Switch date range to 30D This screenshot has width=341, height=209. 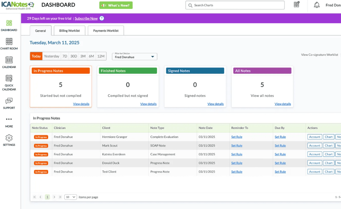coord(74,56)
